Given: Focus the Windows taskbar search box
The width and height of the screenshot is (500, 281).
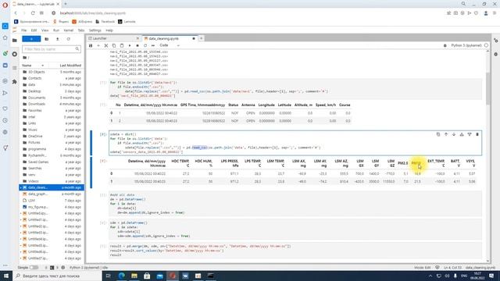Looking at the screenshot, I should click(x=57, y=276).
